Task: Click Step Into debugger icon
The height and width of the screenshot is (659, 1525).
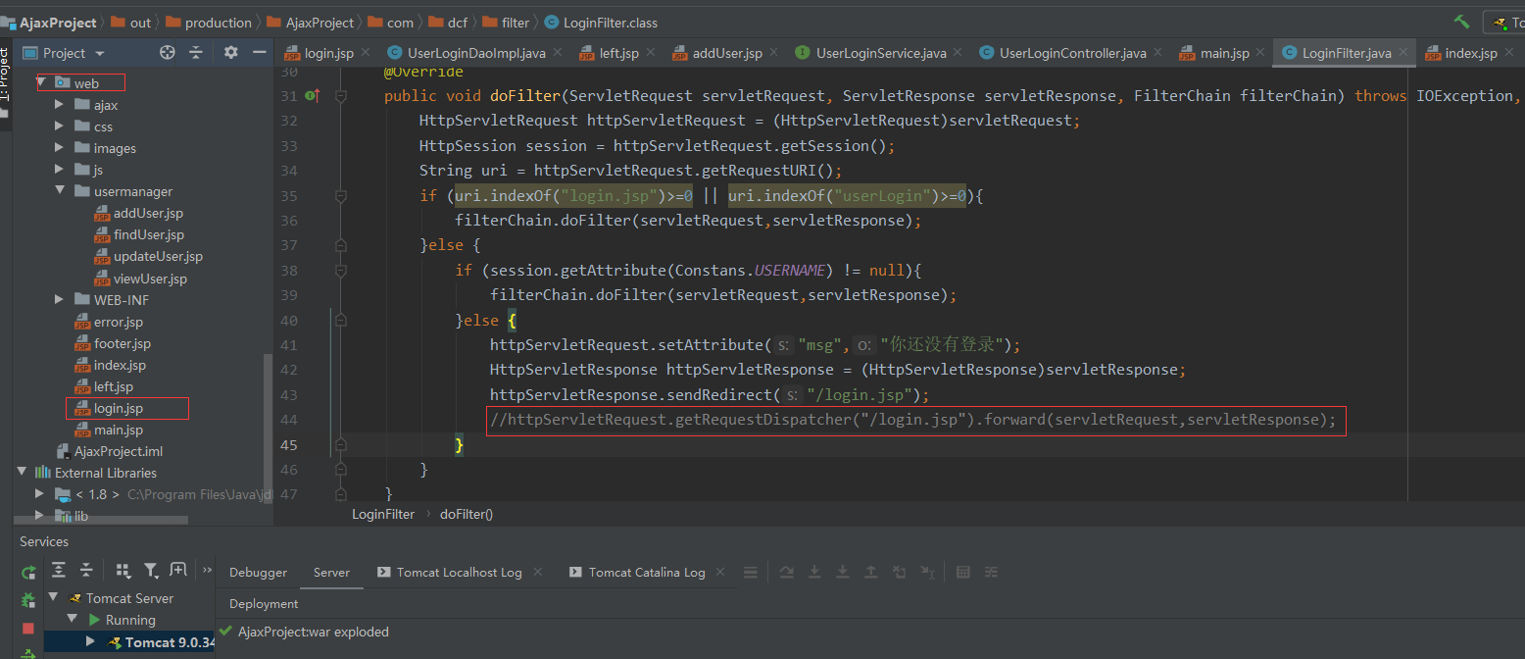Action: point(814,572)
